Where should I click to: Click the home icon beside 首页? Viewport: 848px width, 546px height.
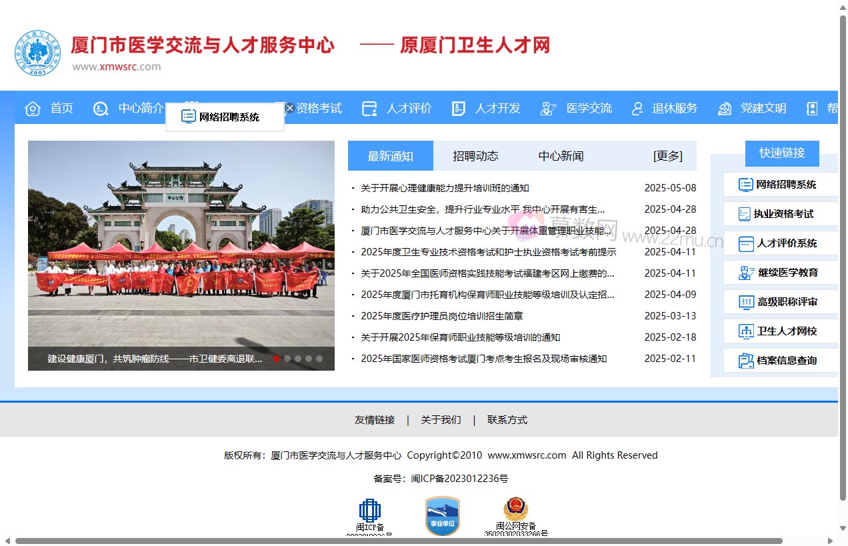pos(32,109)
